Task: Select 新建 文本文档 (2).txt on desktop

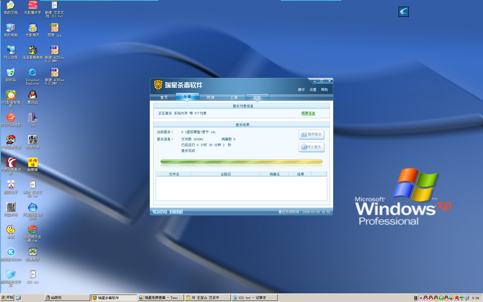Action: [54, 9]
